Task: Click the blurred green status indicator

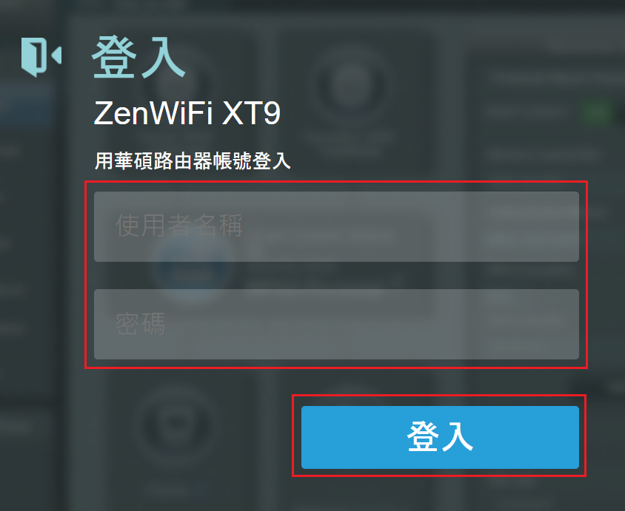Action: click(597, 113)
